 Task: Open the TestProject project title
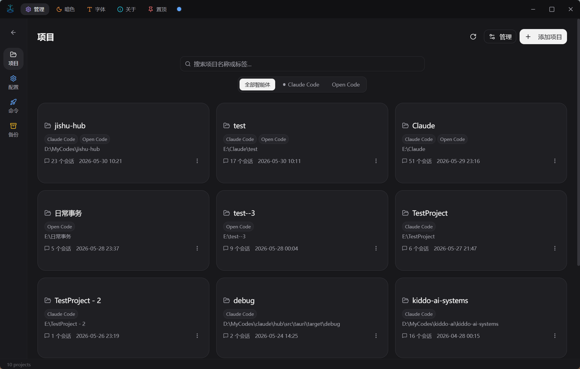[x=430, y=213]
